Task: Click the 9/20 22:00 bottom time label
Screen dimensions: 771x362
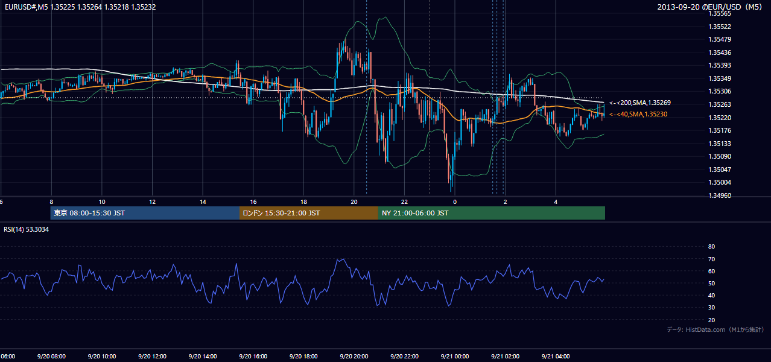Action: [405, 356]
